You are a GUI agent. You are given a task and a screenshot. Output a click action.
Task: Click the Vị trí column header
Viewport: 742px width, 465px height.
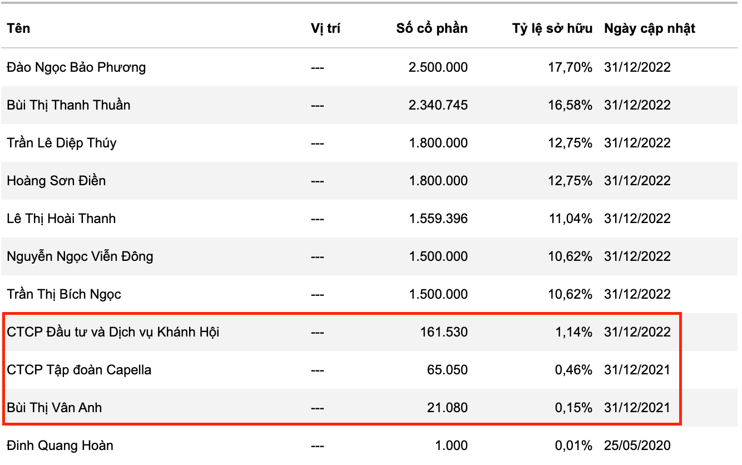tap(325, 29)
